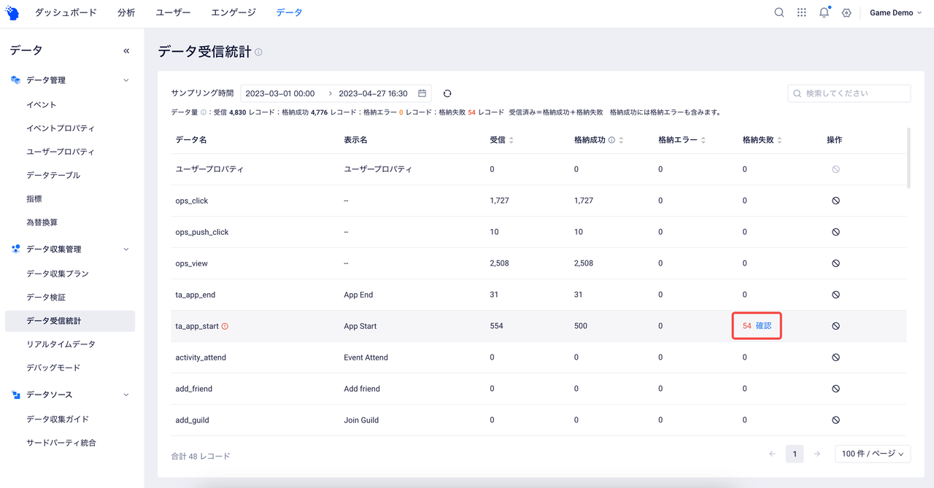Go to page 1 in pagination
Viewport: 934px width, 488px height.
point(795,454)
